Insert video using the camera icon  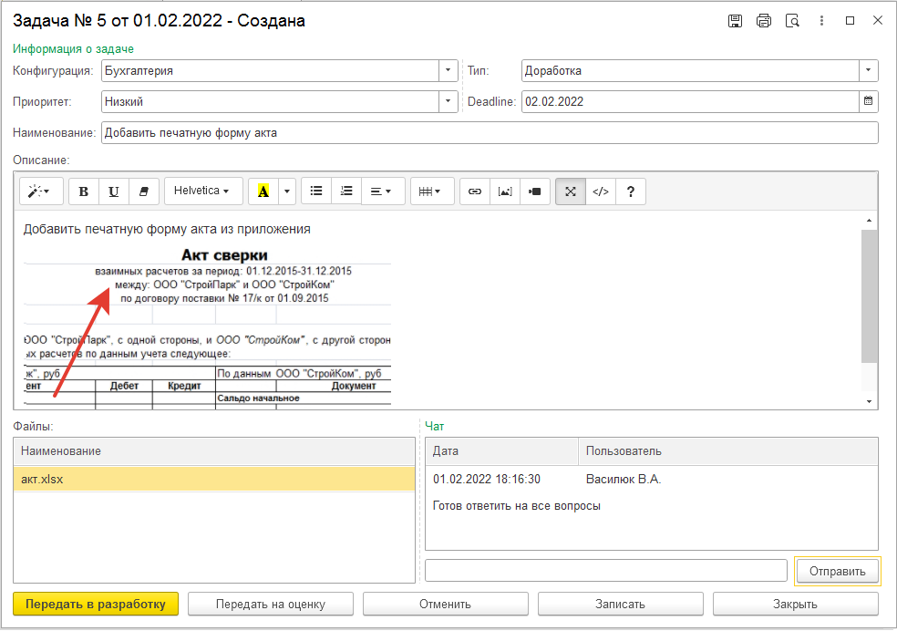click(535, 191)
